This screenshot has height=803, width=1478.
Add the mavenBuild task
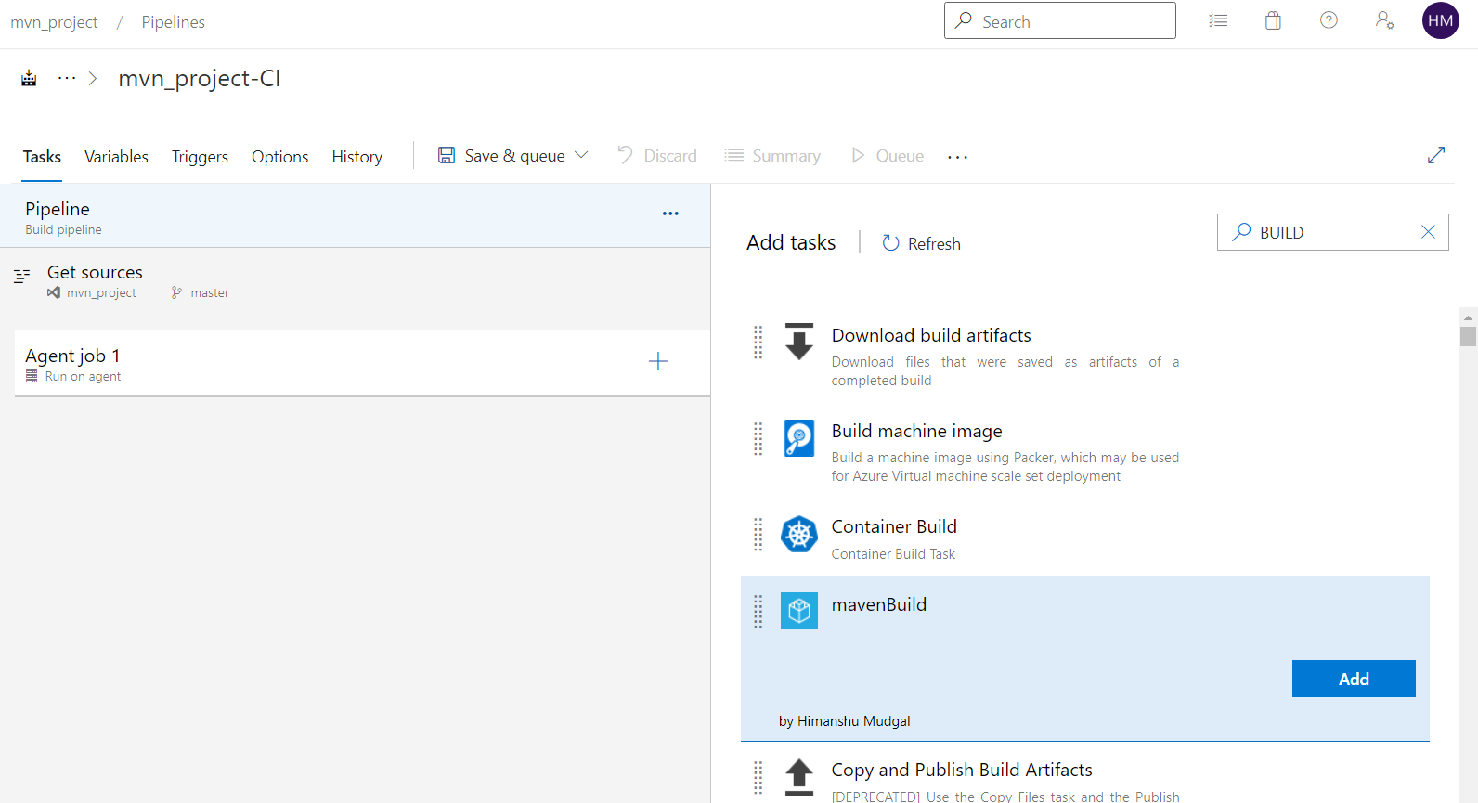coord(1353,679)
